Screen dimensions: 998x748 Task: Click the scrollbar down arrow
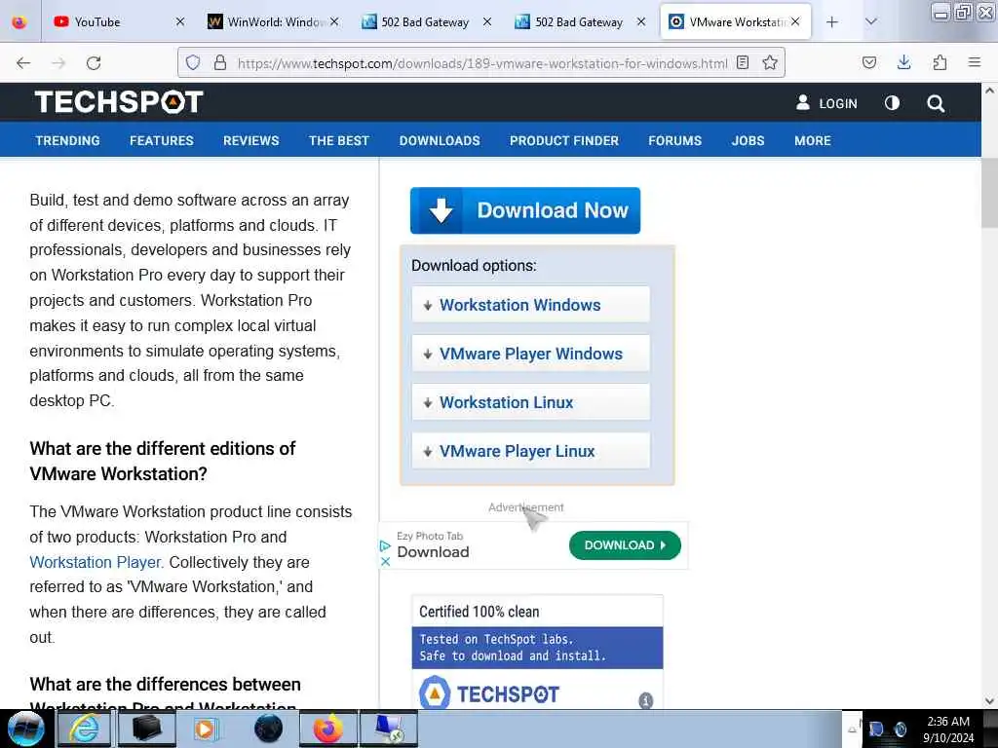989,701
